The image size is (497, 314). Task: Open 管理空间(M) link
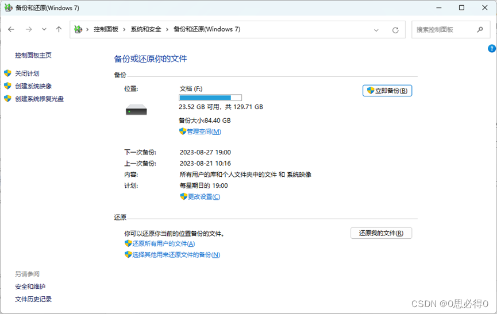coord(204,131)
